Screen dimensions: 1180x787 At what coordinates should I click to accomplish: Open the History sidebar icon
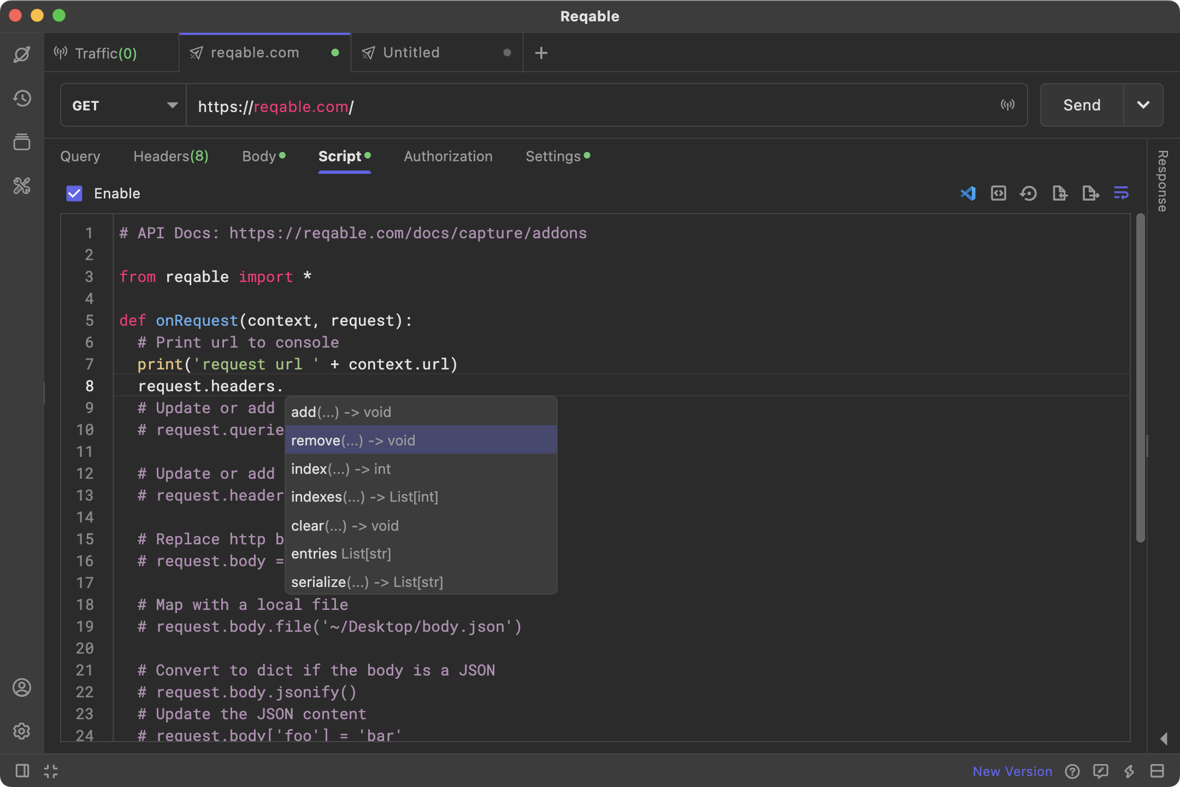(22, 98)
